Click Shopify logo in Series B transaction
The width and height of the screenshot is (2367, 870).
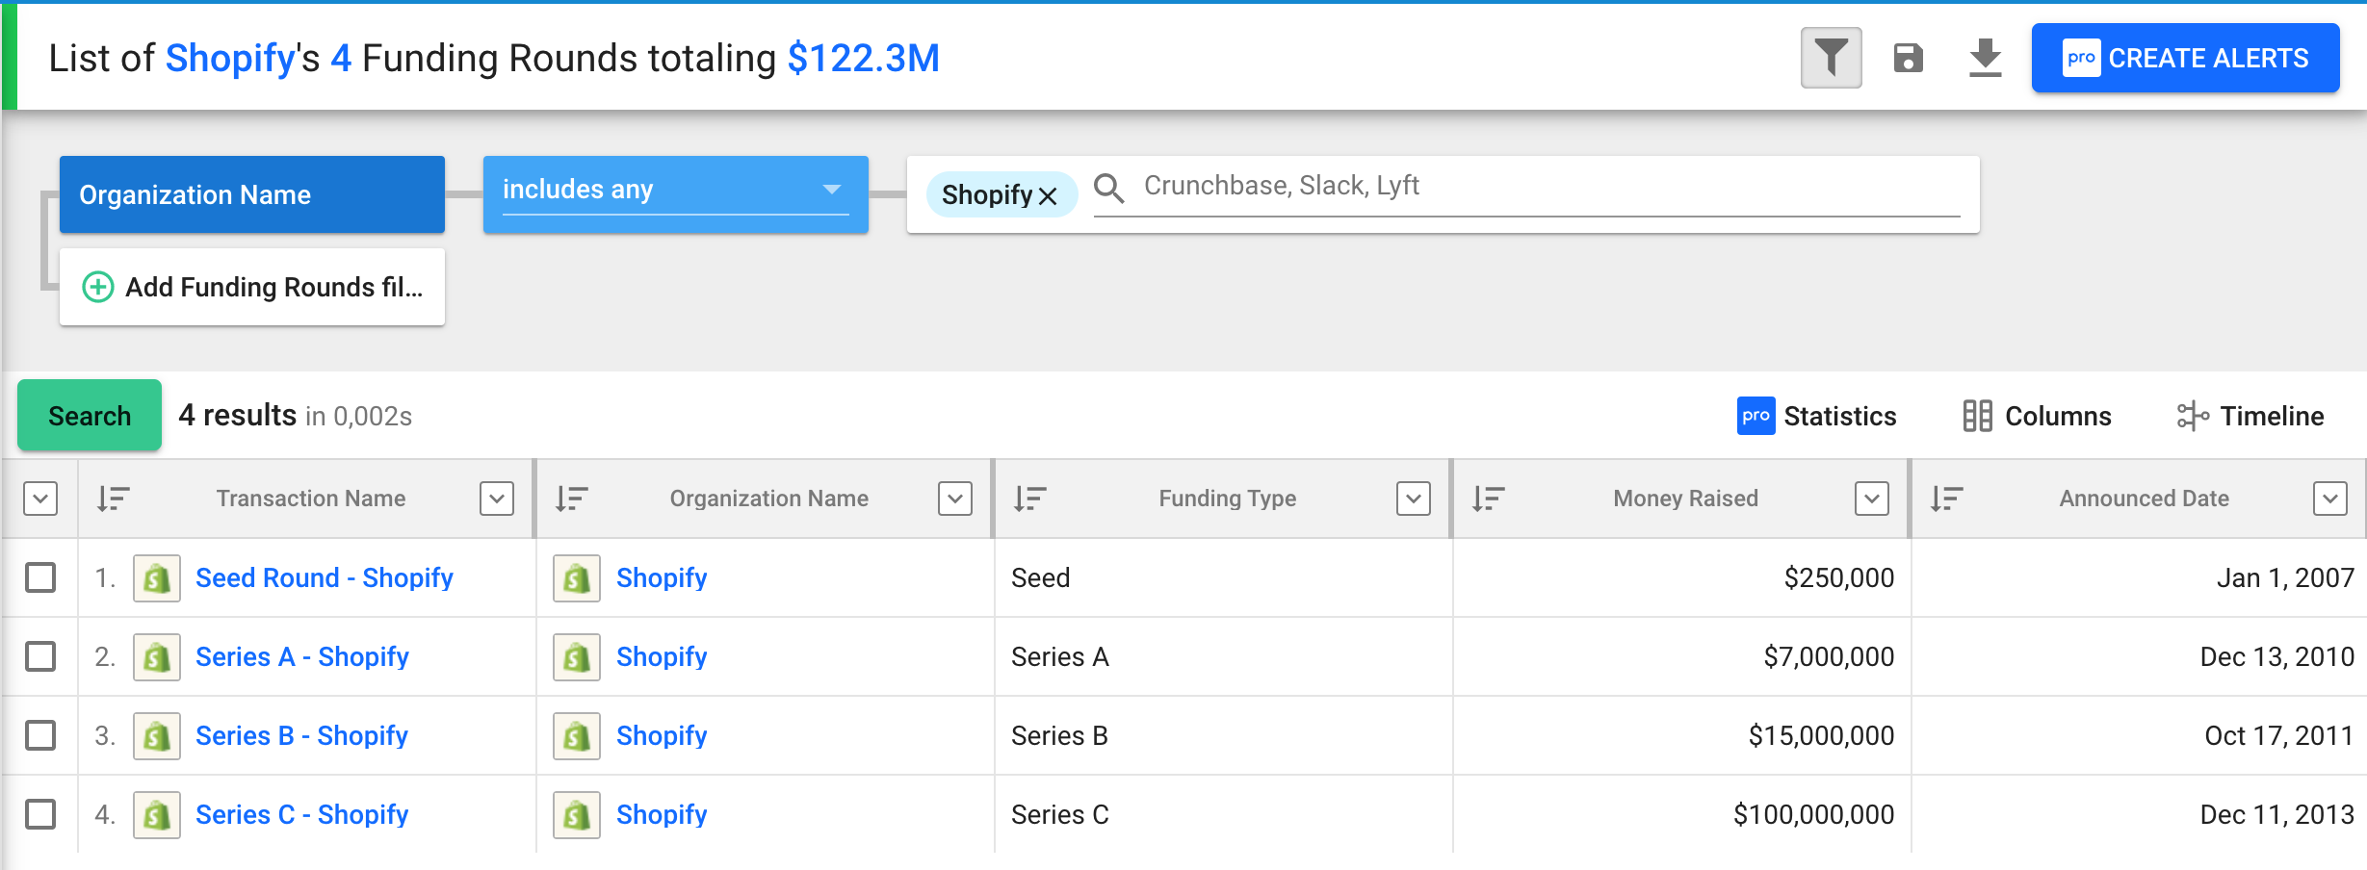point(157,736)
